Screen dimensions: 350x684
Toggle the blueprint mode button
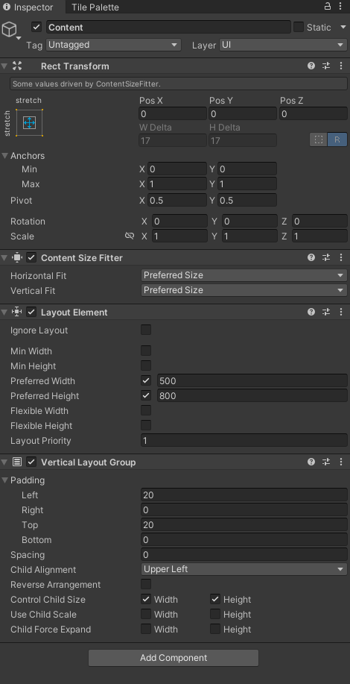click(x=319, y=139)
